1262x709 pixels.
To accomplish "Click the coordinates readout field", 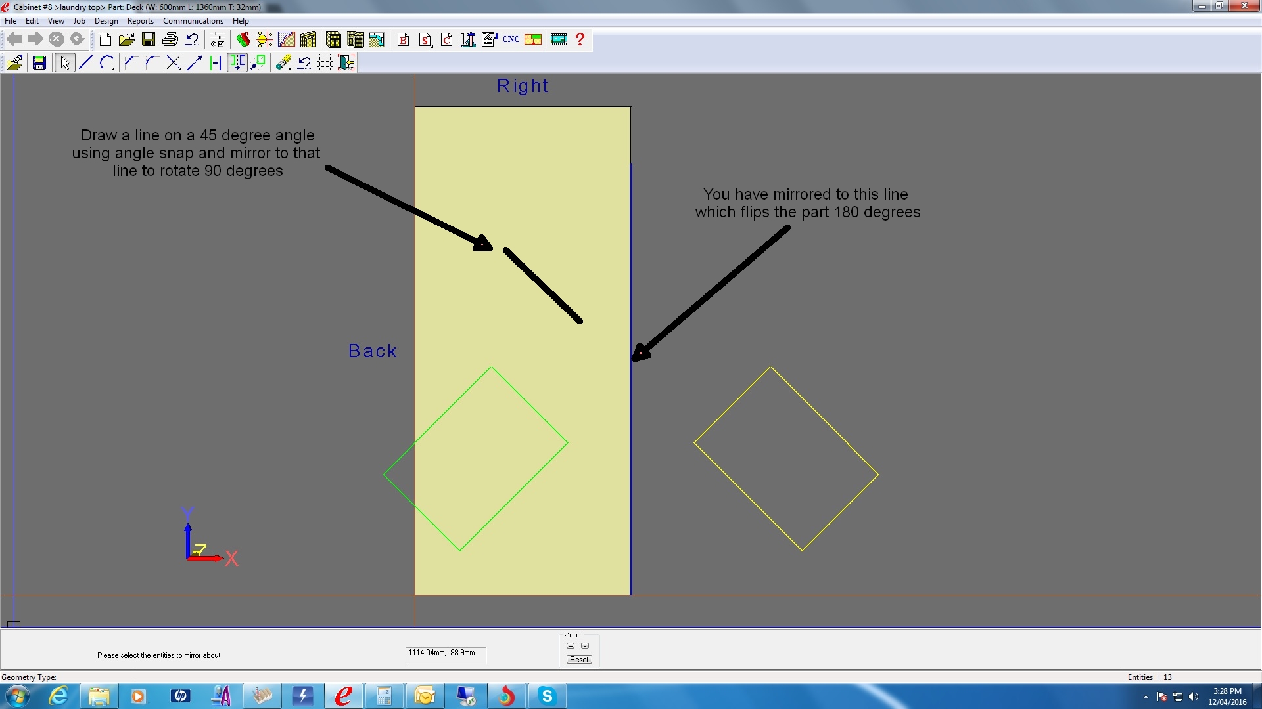I will pos(445,653).
